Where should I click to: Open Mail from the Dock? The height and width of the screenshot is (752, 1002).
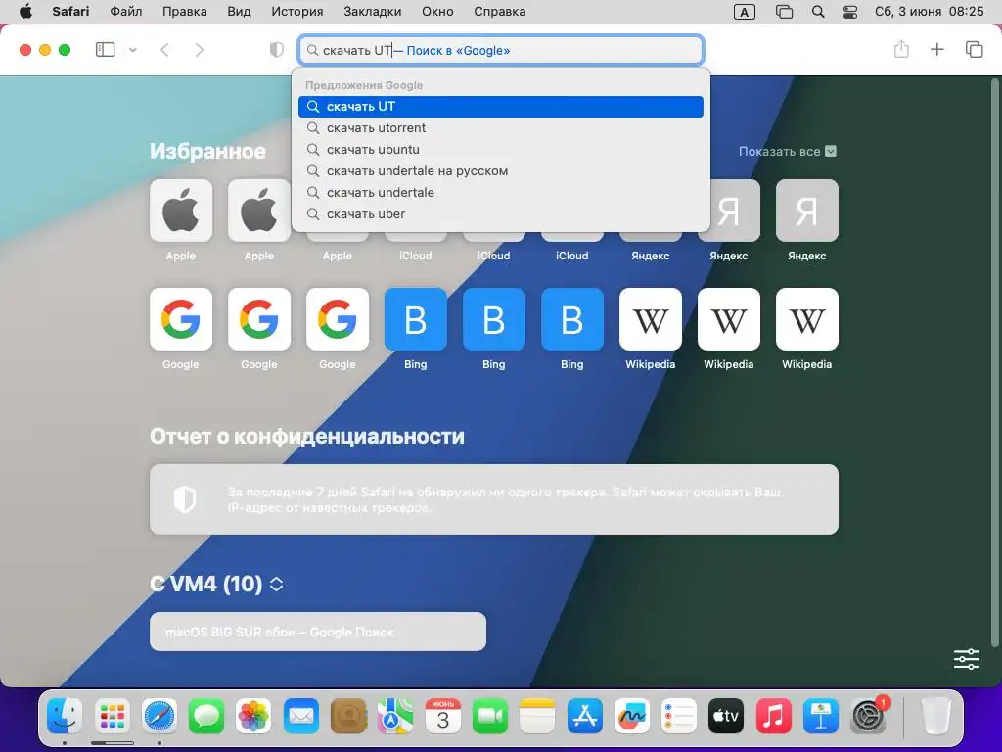[x=301, y=716]
